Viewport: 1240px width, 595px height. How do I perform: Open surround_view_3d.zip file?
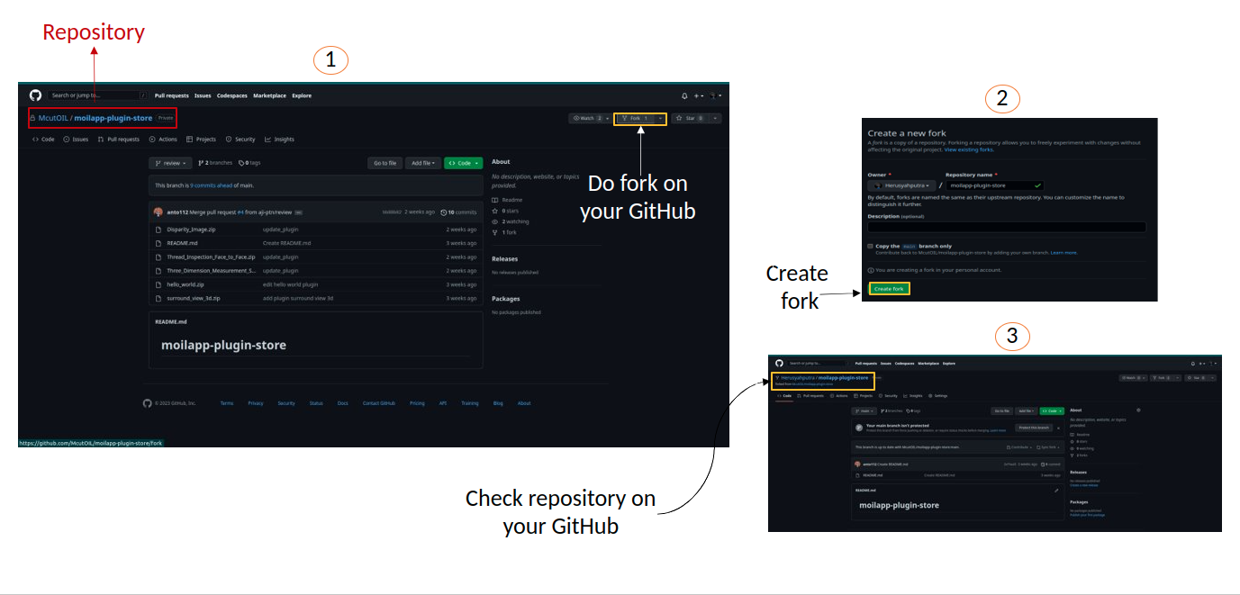[194, 298]
